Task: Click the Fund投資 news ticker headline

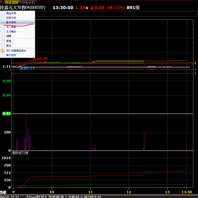Action: 64,197
